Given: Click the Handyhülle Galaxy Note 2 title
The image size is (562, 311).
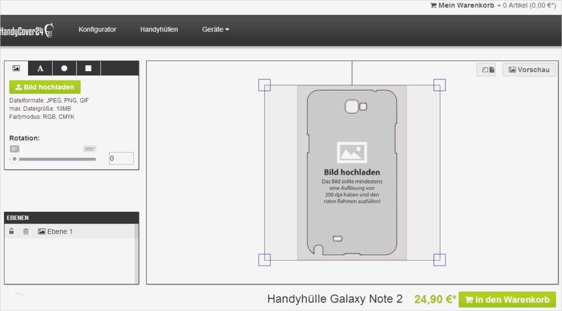Looking at the screenshot, I should 335,299.
